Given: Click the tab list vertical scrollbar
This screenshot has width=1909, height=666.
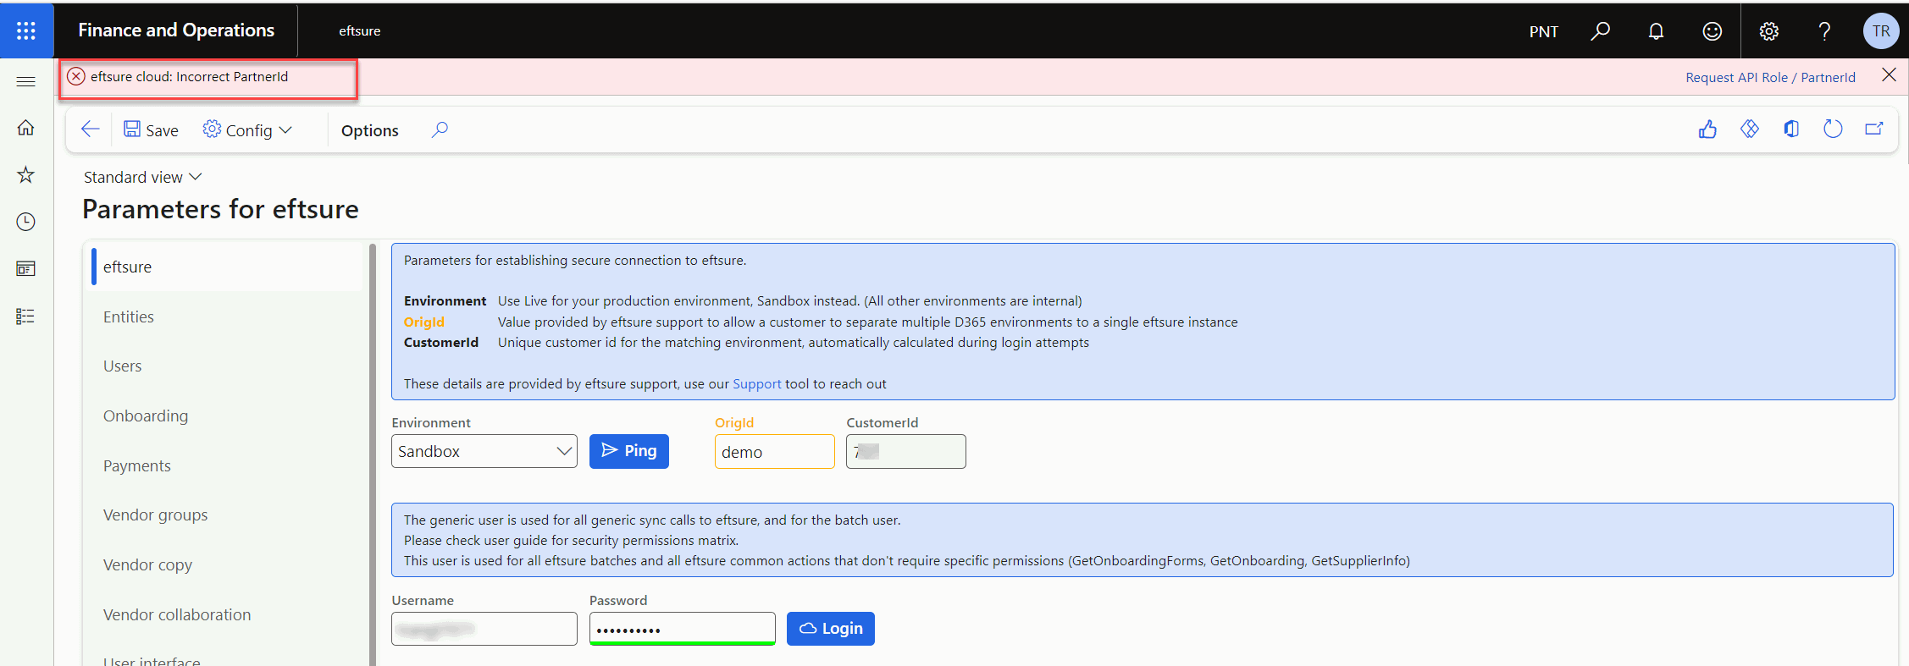Looking at the screenshot, I should [373, 454].
